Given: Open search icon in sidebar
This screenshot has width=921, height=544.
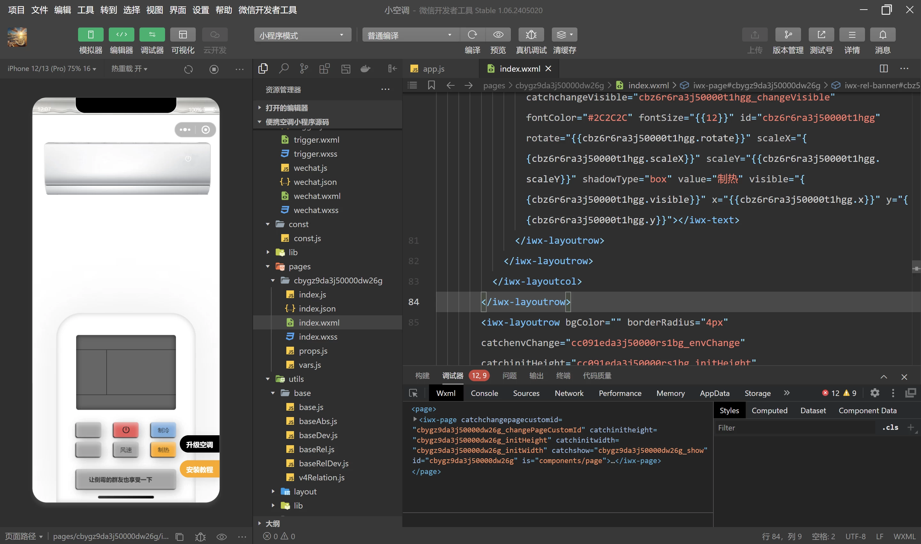Looking at the screenshot, I should click(x=284, y=68).
